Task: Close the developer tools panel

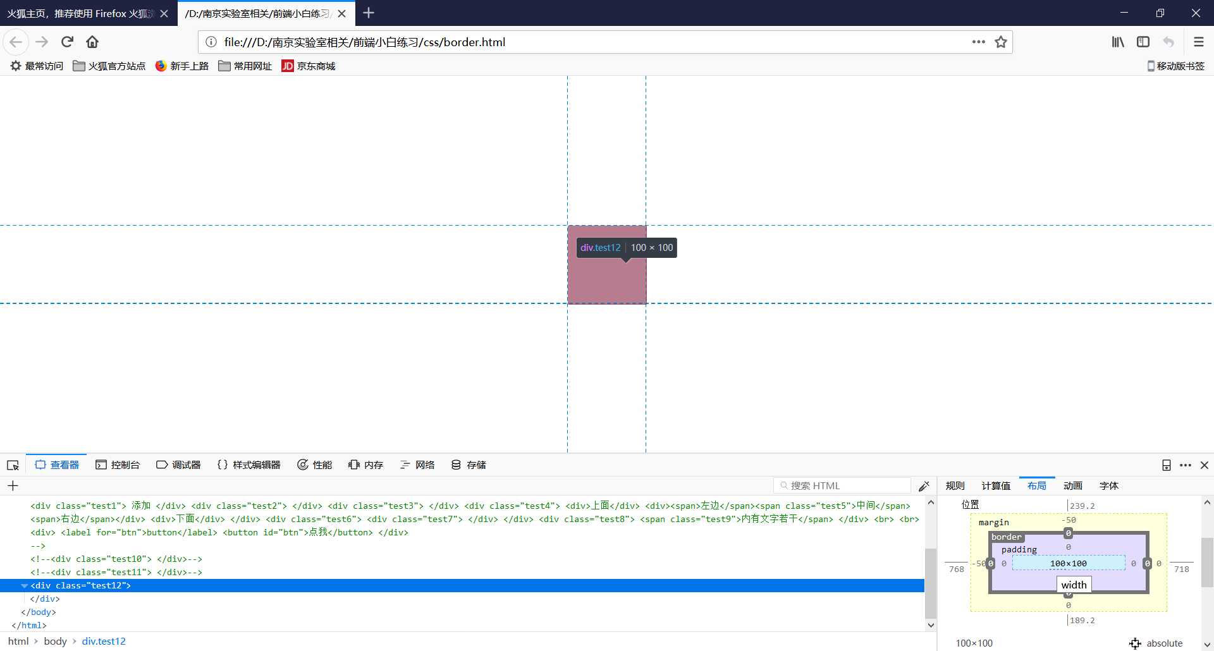Action: pyautogui.click(x=1205, y=465)
